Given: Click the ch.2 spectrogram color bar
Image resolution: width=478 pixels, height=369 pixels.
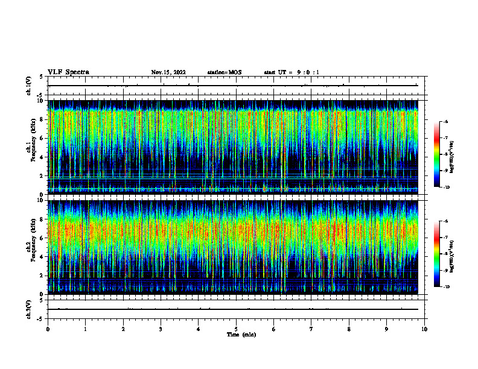Looking at the screenshot, I should (437, 254).
